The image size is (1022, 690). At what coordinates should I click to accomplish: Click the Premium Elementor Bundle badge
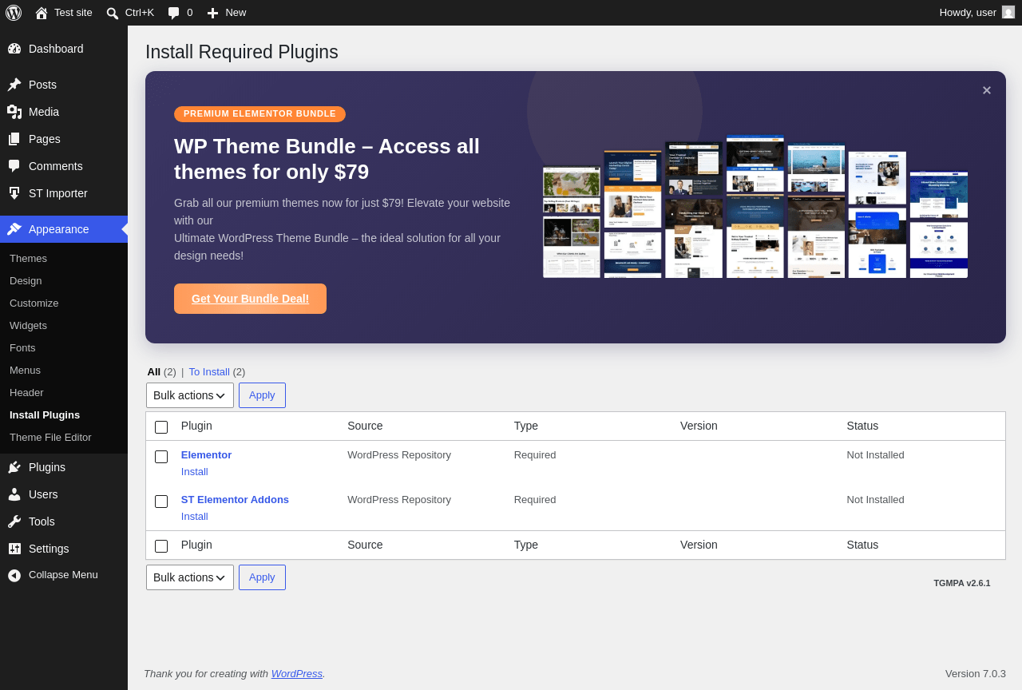[259, 114]
